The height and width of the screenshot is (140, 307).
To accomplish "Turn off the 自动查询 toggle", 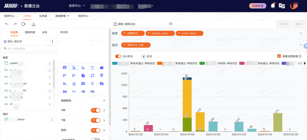I will [x=118, y=56].
